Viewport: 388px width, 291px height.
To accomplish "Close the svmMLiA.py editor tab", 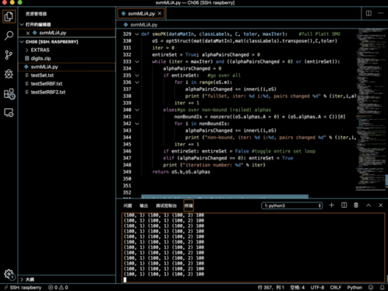I will click(x=160, y=13).
